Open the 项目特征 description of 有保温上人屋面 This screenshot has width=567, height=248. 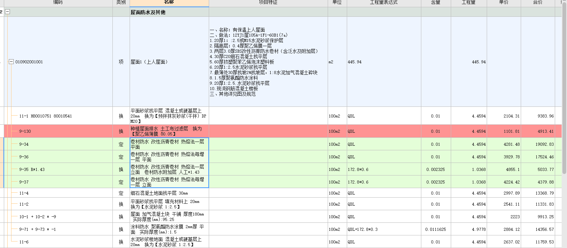tap(268, 62)
